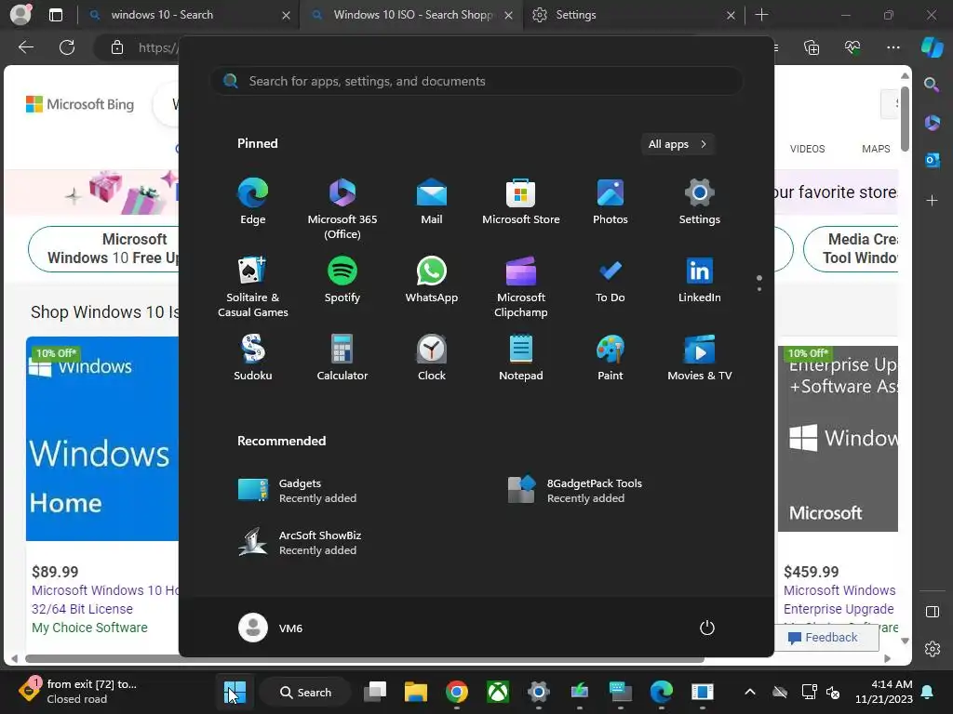Image resolution: width=953 pixels, height=714 pixels.
Task: Open the To Do app
Action: point(611,280)
